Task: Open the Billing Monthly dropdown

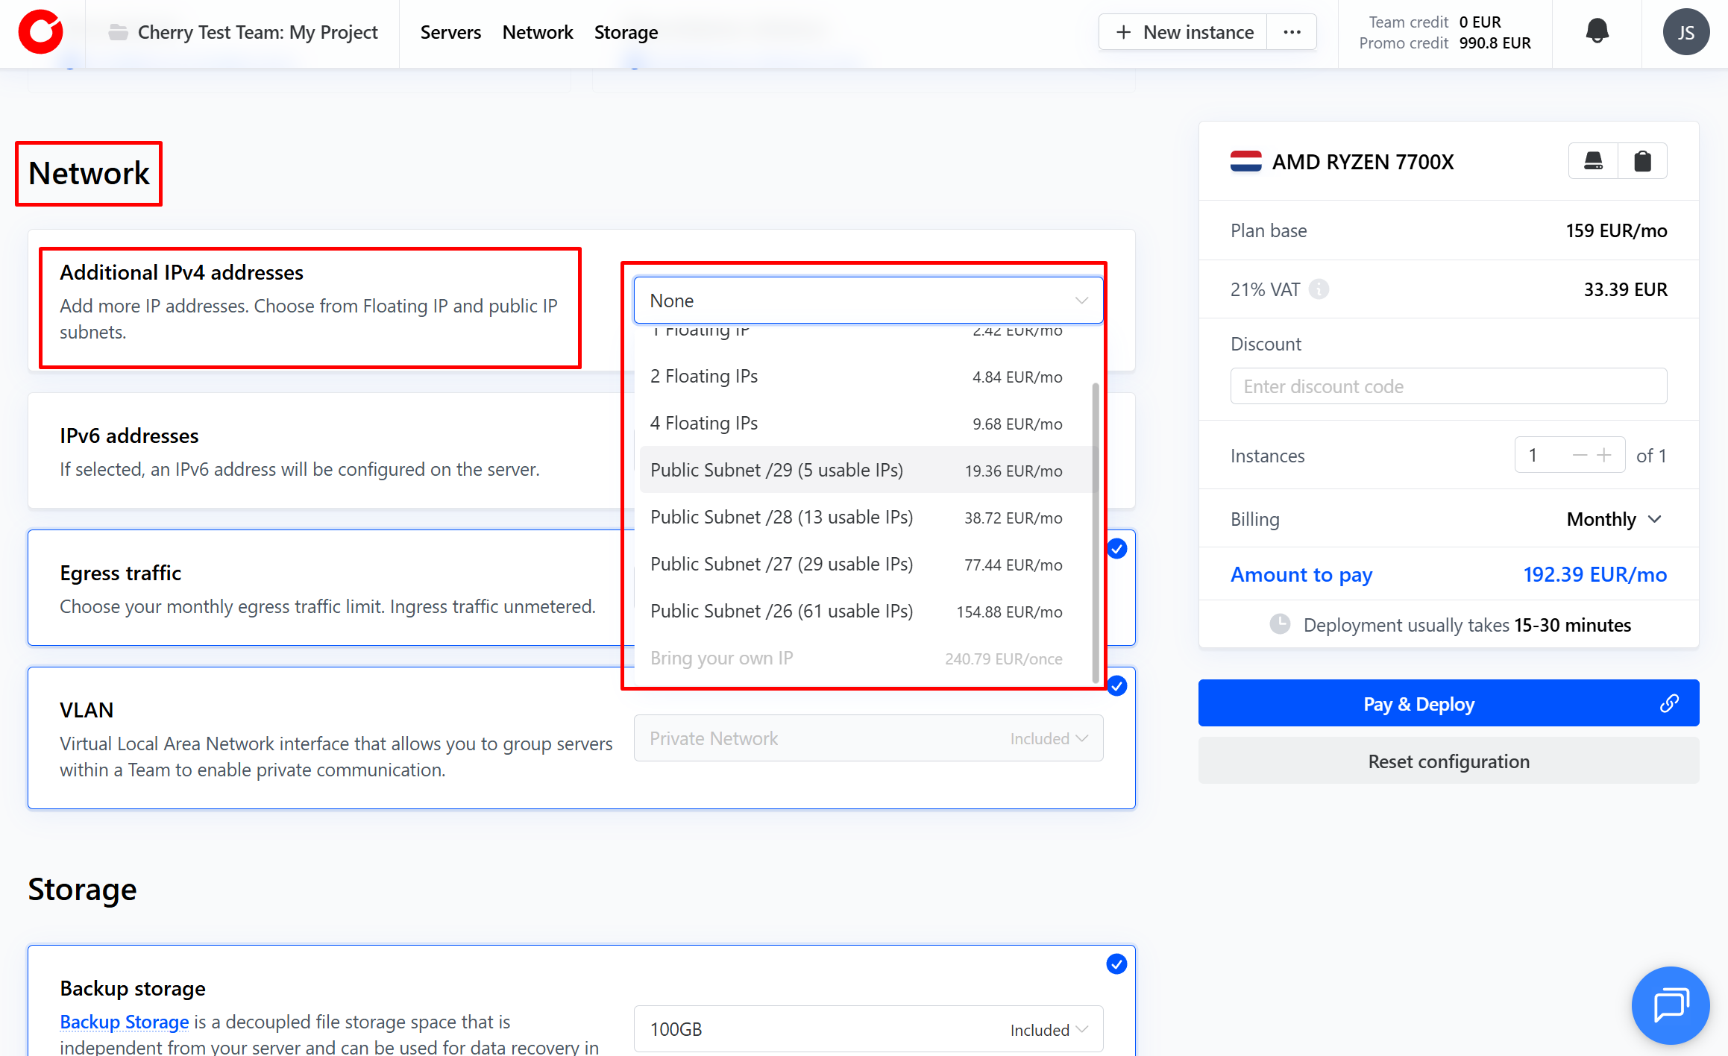Action: 1614,519
